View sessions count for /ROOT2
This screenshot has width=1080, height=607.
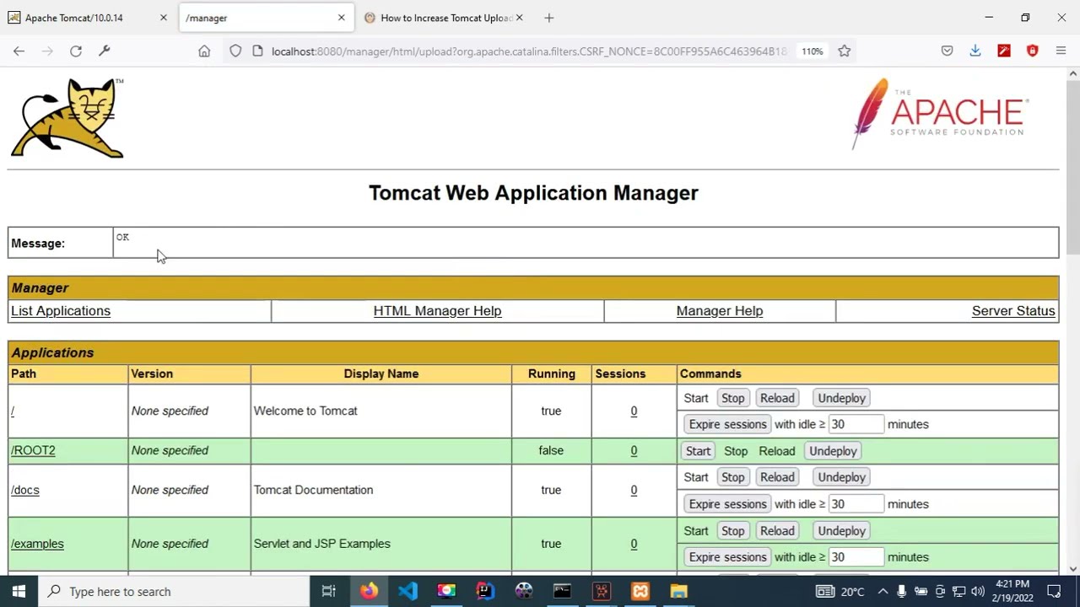(x=634, y=450)
